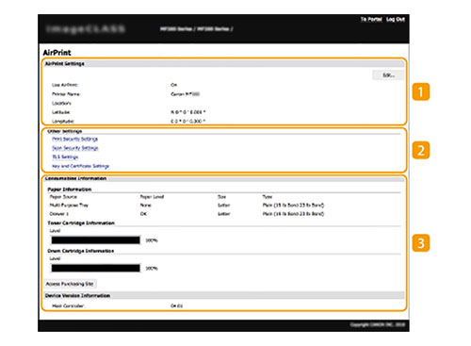
Task: Select the paper level OK for Drawer 1
Action: (x=143, y=214)
